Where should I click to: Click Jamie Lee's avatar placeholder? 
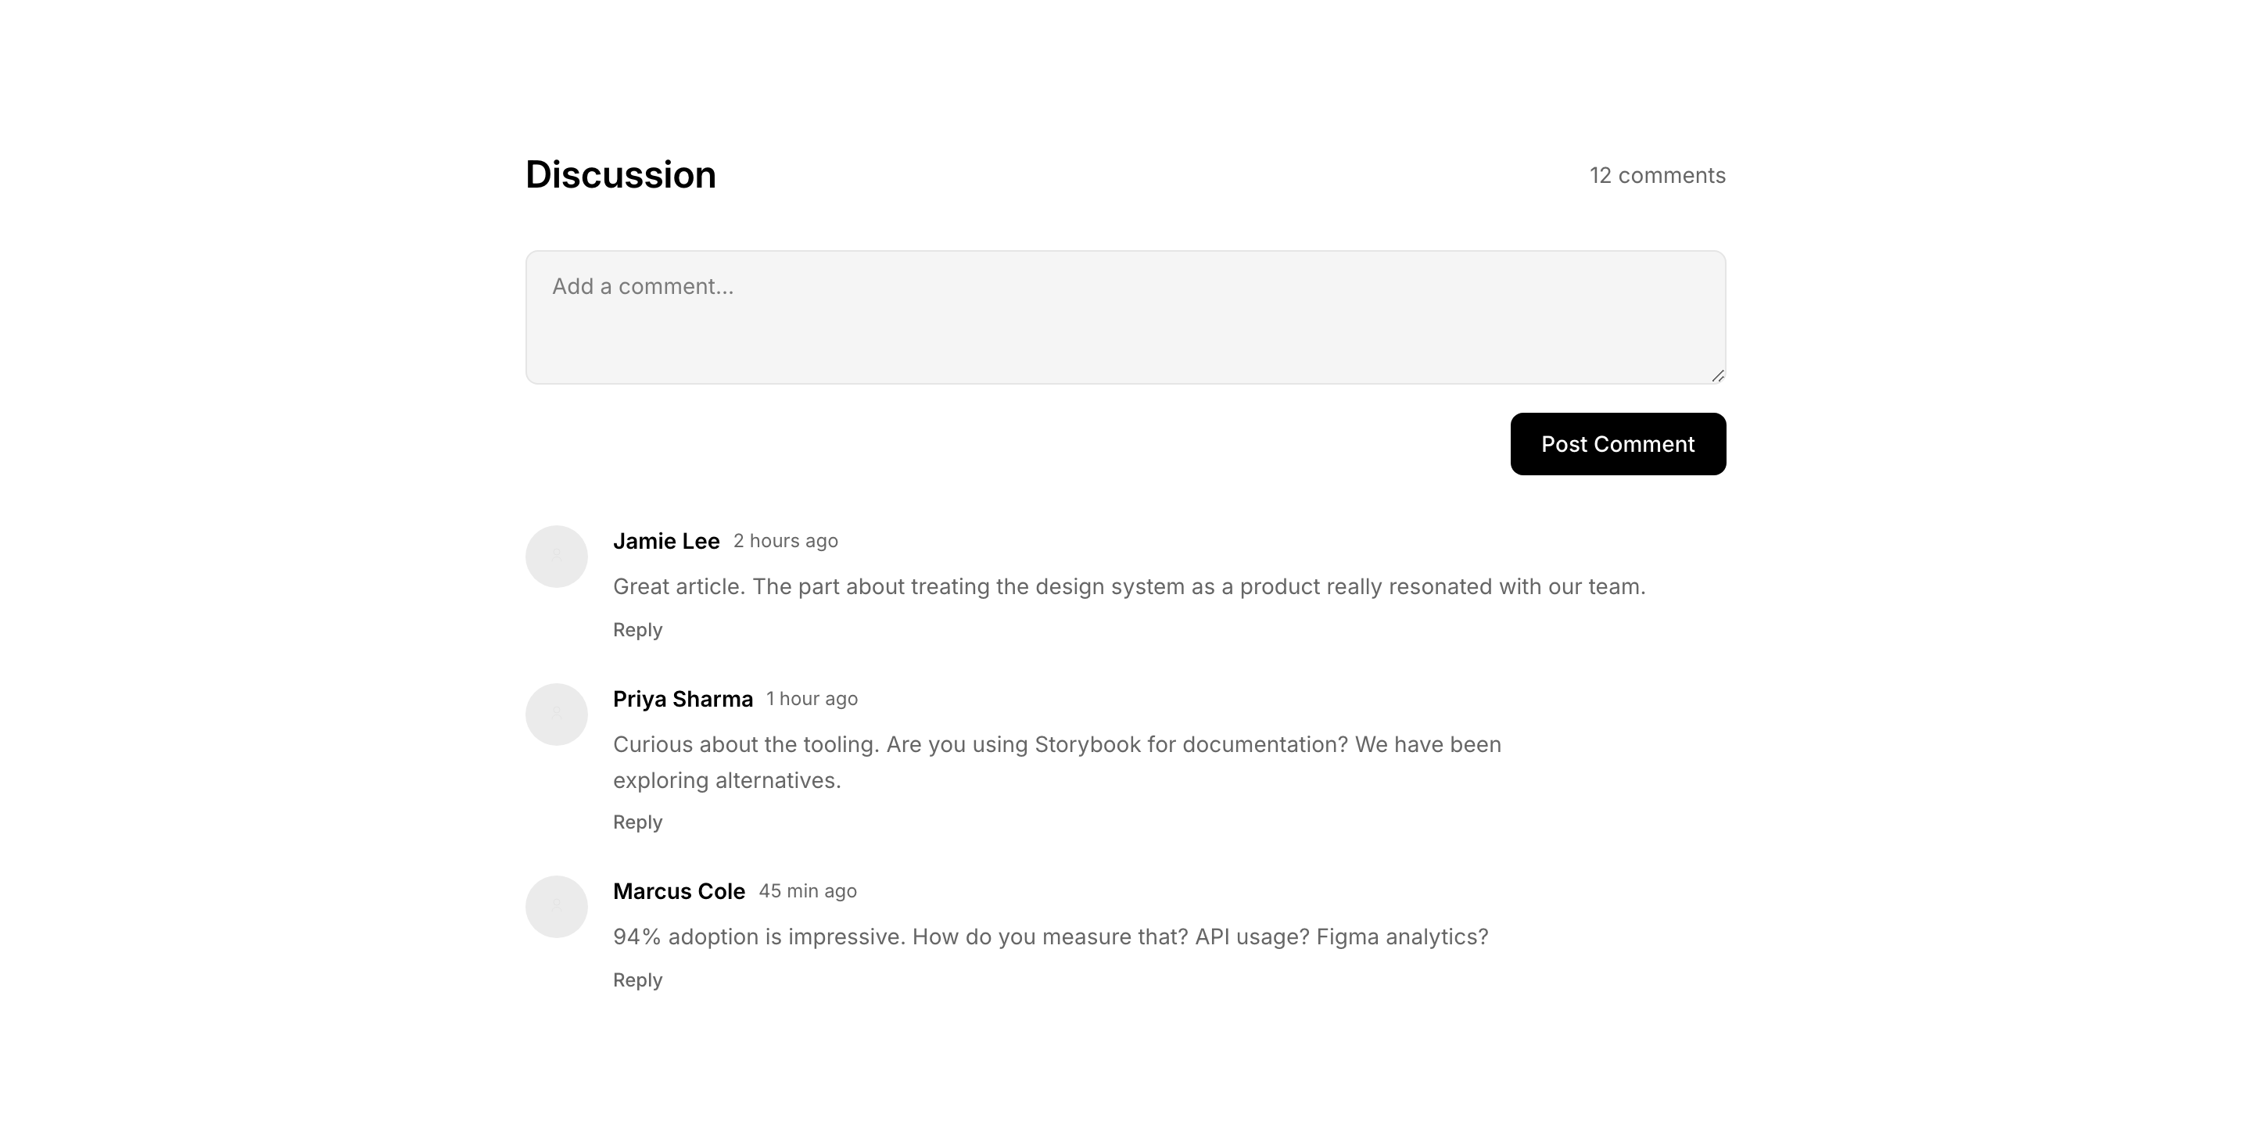click(556, 556)
